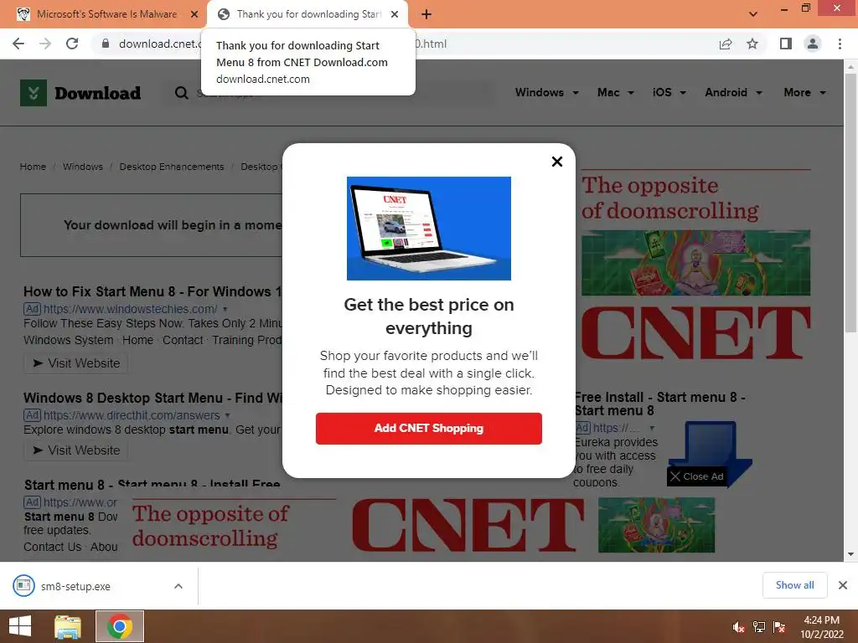Click the Free Install Start menu 8 ad
This screenshot has width=858, height=643.
point(659,404)
